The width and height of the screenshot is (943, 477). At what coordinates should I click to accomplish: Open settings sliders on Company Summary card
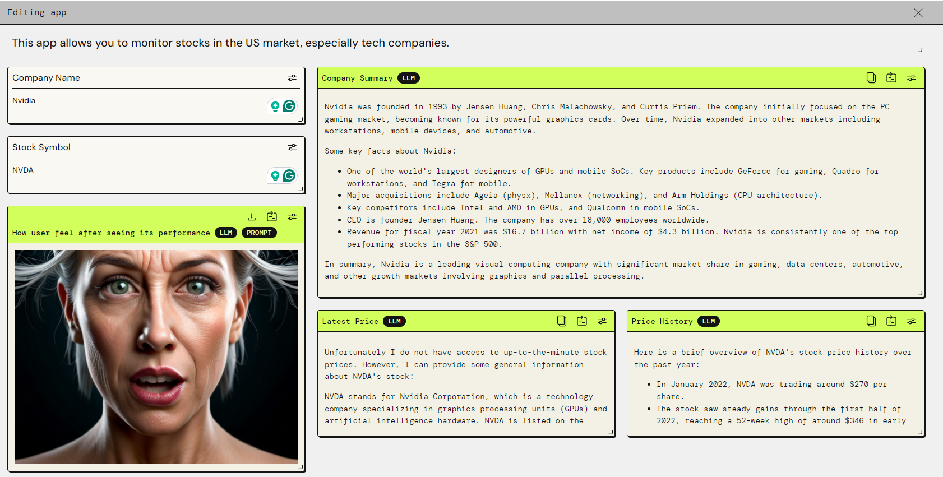[912, 78]
